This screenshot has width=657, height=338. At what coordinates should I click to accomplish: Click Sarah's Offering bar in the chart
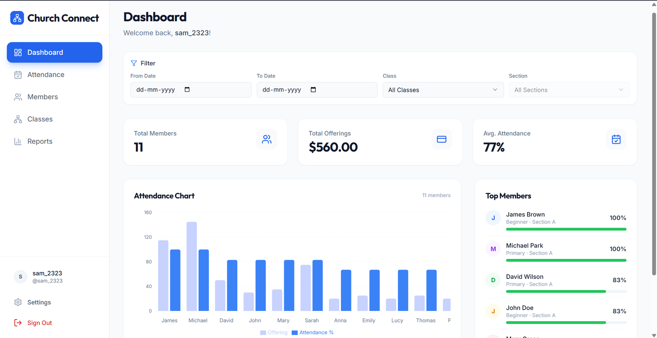(x=306, y=288)
